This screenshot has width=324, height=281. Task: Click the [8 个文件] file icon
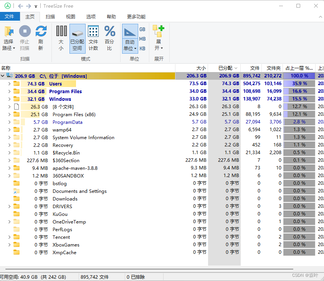[x=17, y=107]
